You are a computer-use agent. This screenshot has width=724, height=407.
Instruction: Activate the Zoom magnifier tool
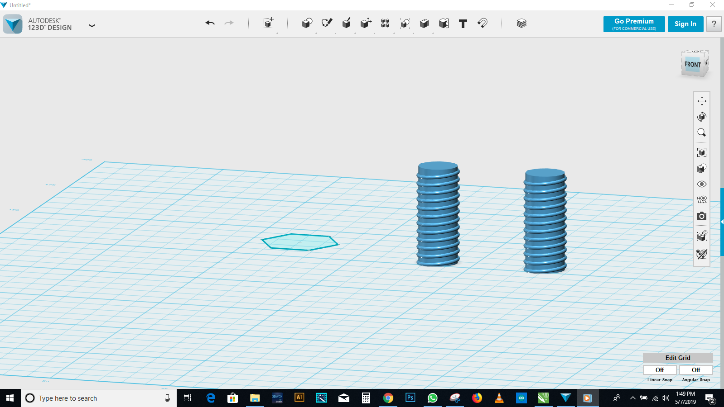point(702,133)
